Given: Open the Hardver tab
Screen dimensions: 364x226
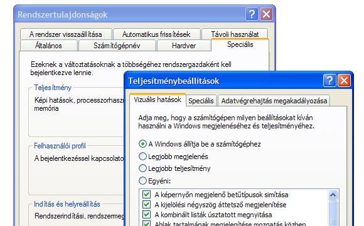Looking at the screenshot, I should point(184,45).
